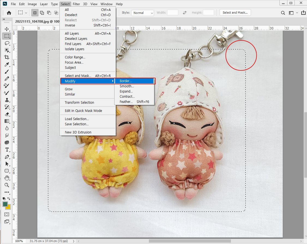Open the workspace switcher dropdown
The width and height of the screenshot is (307, 244).
293,13
